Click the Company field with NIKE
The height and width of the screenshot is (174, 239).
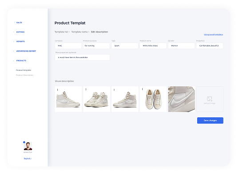pos(68,46)
